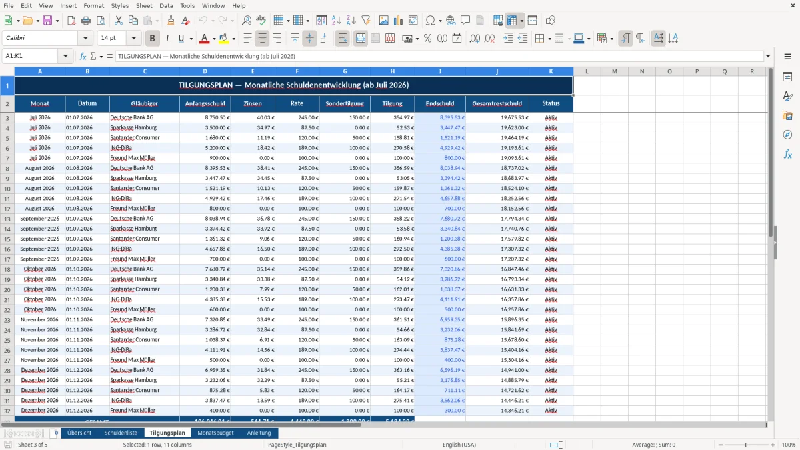Viewport: 800px width, 450px height.
Task: Click the Sort dialog icon
Action: coord(321,21)
